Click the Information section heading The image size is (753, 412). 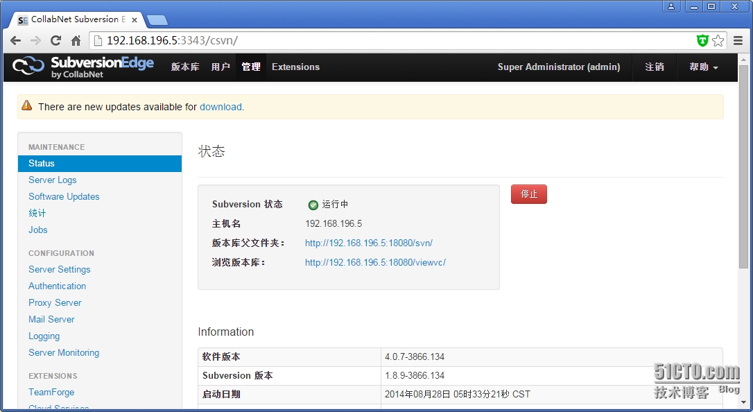(x=226, y=332)
